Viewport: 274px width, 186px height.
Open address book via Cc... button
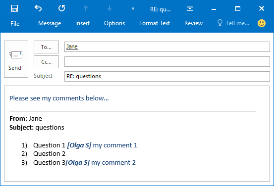coord(46,62)
